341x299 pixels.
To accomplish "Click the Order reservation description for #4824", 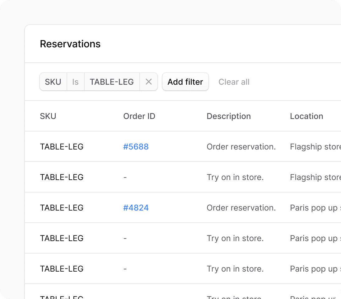I will [241, 207].
